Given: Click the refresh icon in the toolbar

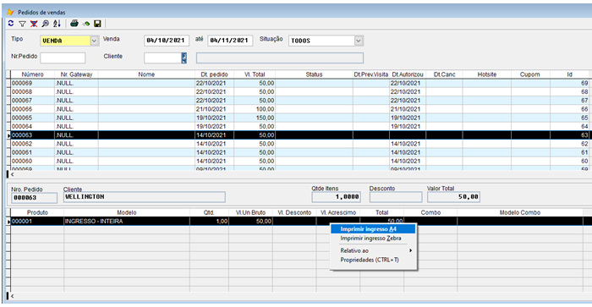Looking at the screenshot, I should pyautogui.click(x=11, y=24).
